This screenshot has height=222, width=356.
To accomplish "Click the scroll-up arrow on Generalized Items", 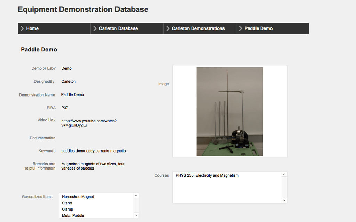I will 136,195.
